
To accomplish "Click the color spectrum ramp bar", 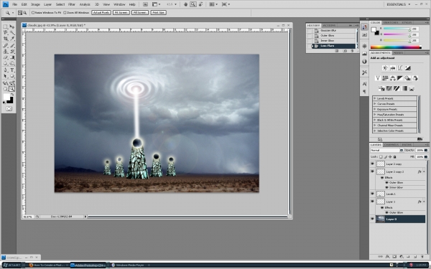I will [396, 47].
